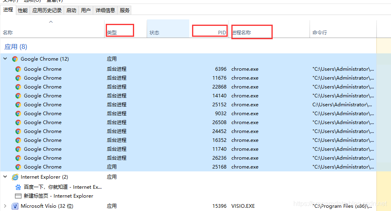Sort by the PID column header
Screen dimensions: 391x211
pos(209,29)
